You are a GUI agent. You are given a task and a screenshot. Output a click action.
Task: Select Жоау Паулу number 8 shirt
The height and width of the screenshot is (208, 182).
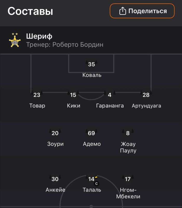pyautogui.click(x=128, y=133)
